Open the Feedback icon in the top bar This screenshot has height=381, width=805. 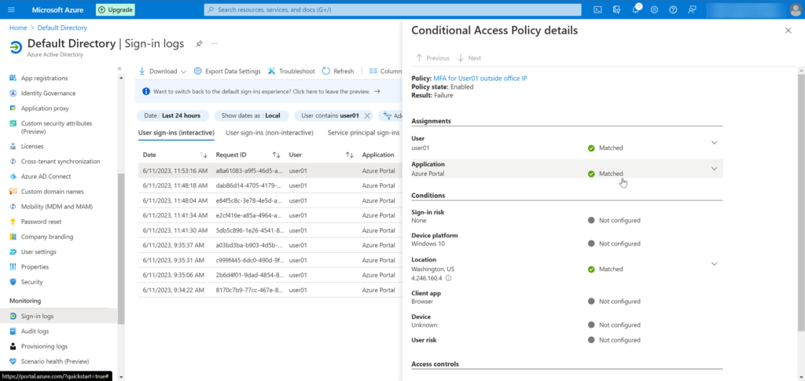(x=692, y=9)
